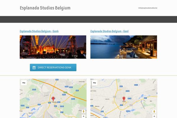This screenshot has width=177, height=118.
Task: Click Direct Reservations Genk button
Action: 53,68
